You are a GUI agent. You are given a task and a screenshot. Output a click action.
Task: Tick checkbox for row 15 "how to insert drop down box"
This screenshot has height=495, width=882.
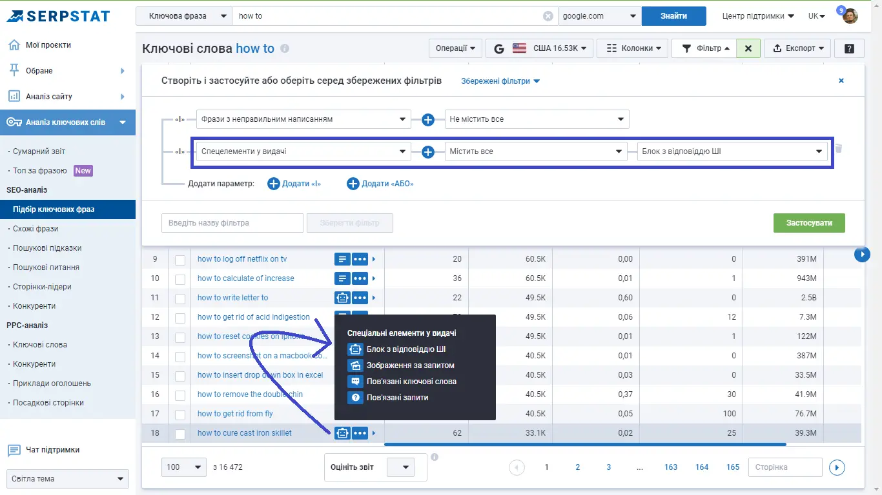[x=180, y=376]
